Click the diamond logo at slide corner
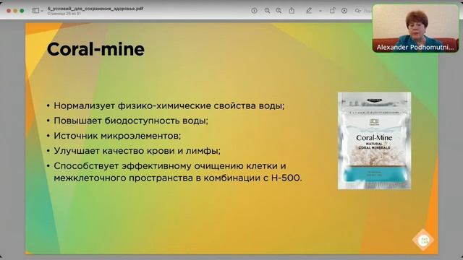The image size is (463, 260). [423, 240]
